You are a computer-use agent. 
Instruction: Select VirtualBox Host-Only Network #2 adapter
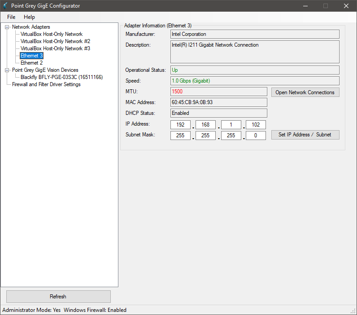[55, 41]
